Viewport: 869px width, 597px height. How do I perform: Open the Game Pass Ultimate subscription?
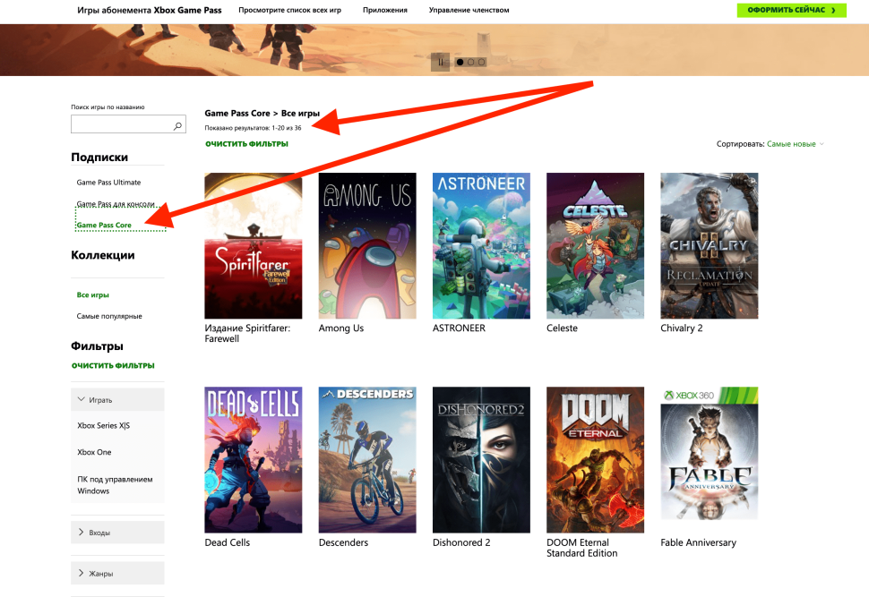(x=108, y=183)
